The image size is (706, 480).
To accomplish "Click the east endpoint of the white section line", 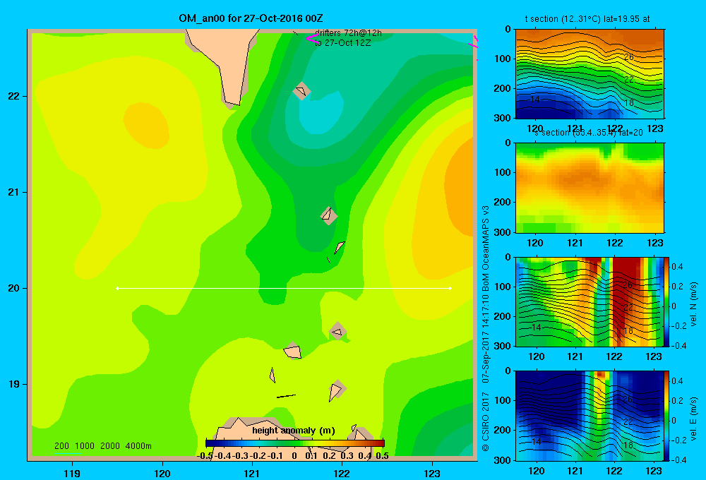I will [450, 288].
